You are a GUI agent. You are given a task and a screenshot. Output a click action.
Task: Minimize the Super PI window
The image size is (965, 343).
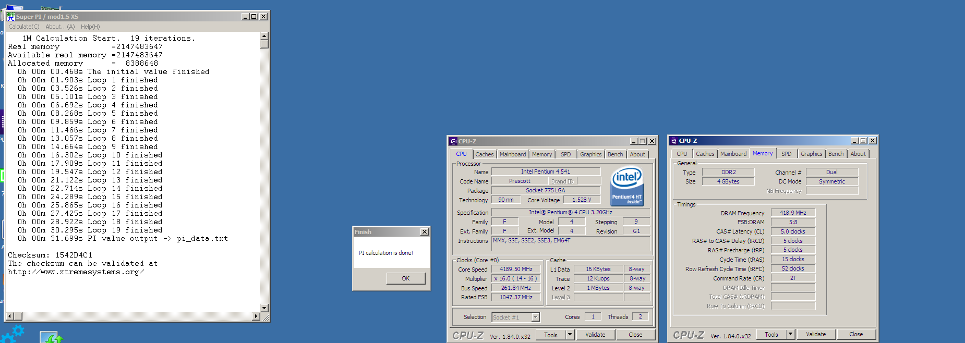click(x=245, y=17)
